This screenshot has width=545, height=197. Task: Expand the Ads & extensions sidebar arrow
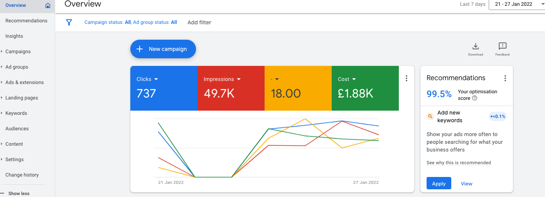point(2,82)
